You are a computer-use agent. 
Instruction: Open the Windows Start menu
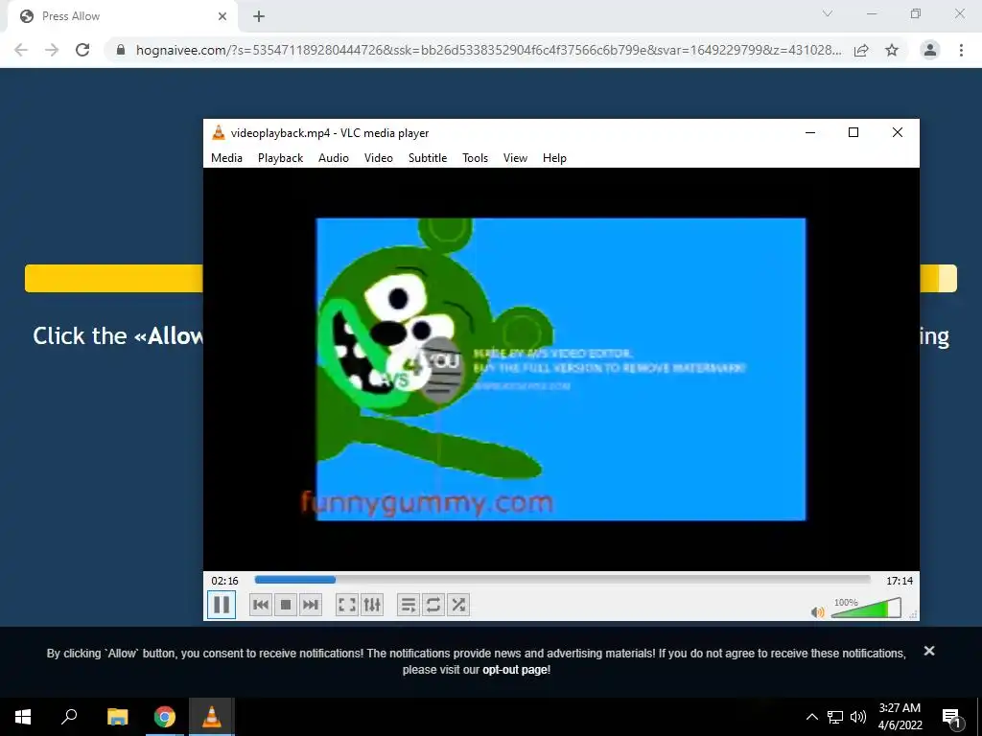point(23,717)
